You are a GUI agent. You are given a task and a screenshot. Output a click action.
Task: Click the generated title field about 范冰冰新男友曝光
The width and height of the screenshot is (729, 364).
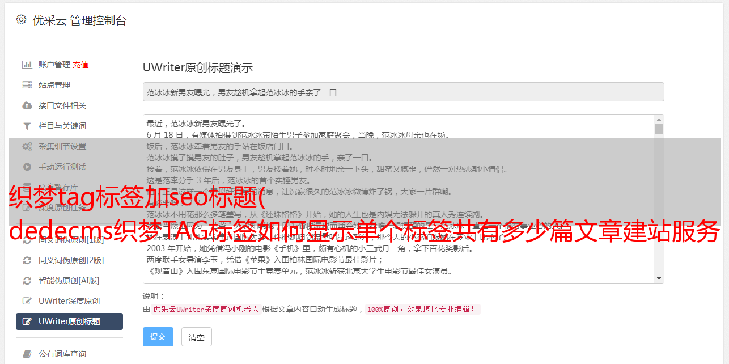[403, 92]
